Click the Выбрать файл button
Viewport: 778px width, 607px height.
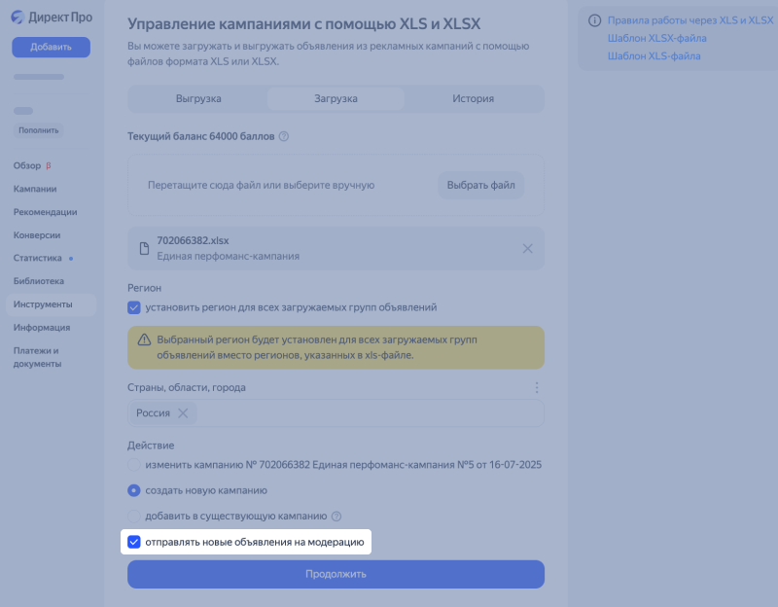click(480, 185)
